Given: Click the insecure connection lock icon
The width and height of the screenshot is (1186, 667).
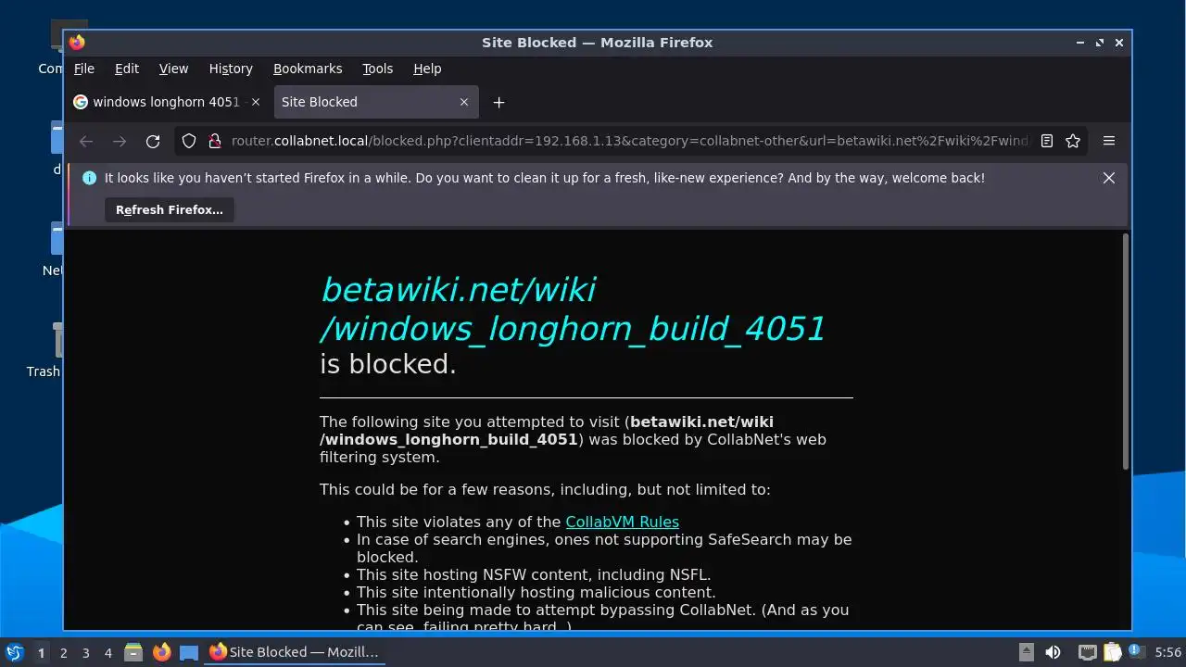Looking at the screenshot, I should [214, 141].
